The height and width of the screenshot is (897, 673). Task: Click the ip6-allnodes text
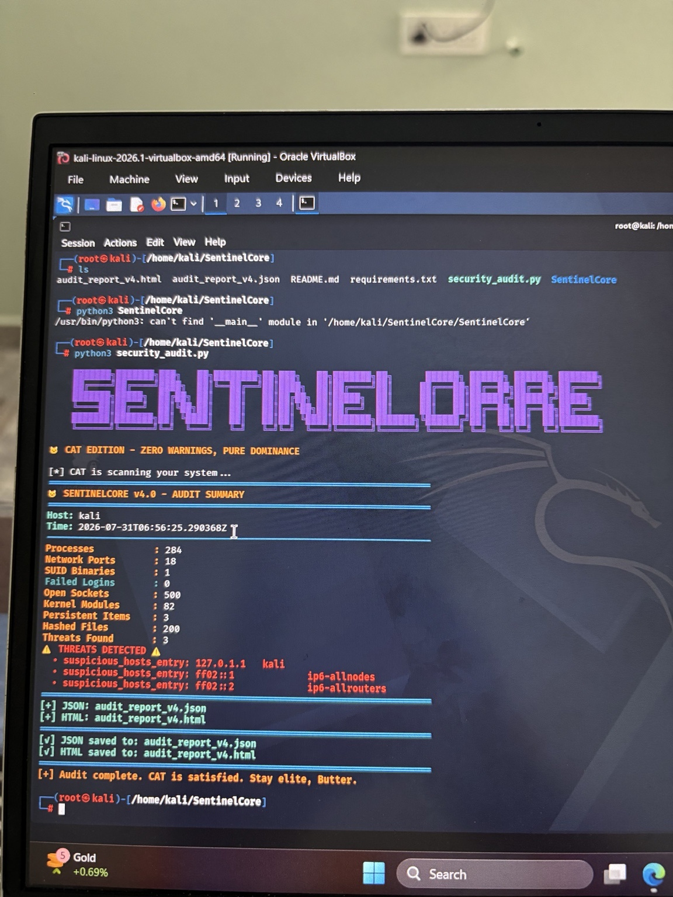(x=341, y=677)
